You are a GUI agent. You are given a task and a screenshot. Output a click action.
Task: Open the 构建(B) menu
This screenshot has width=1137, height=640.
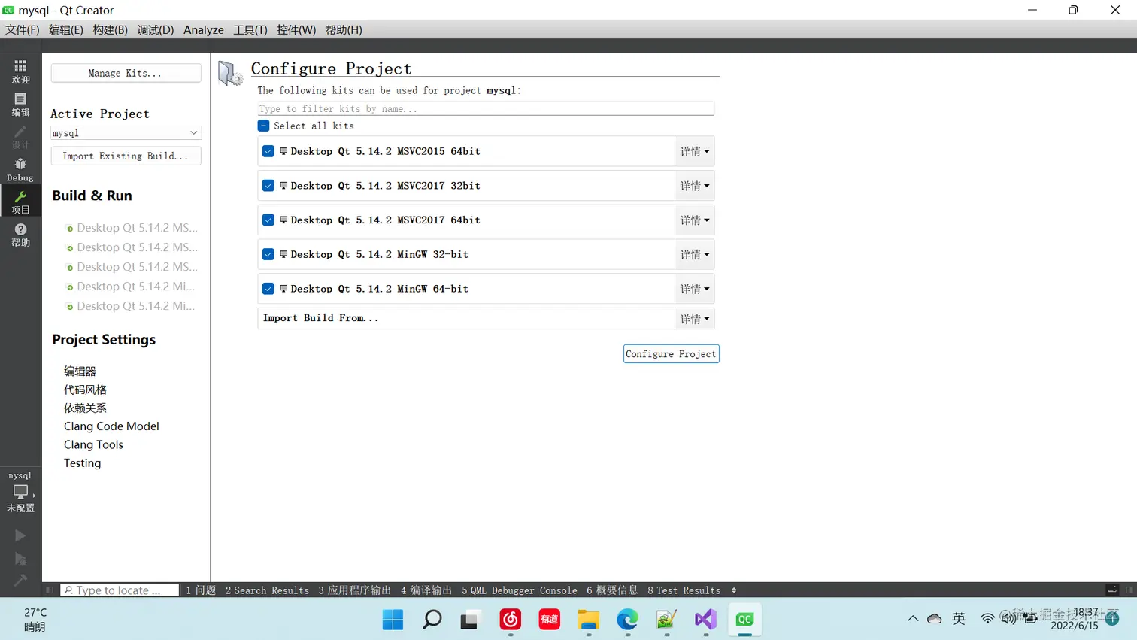[x=110, y=30]
